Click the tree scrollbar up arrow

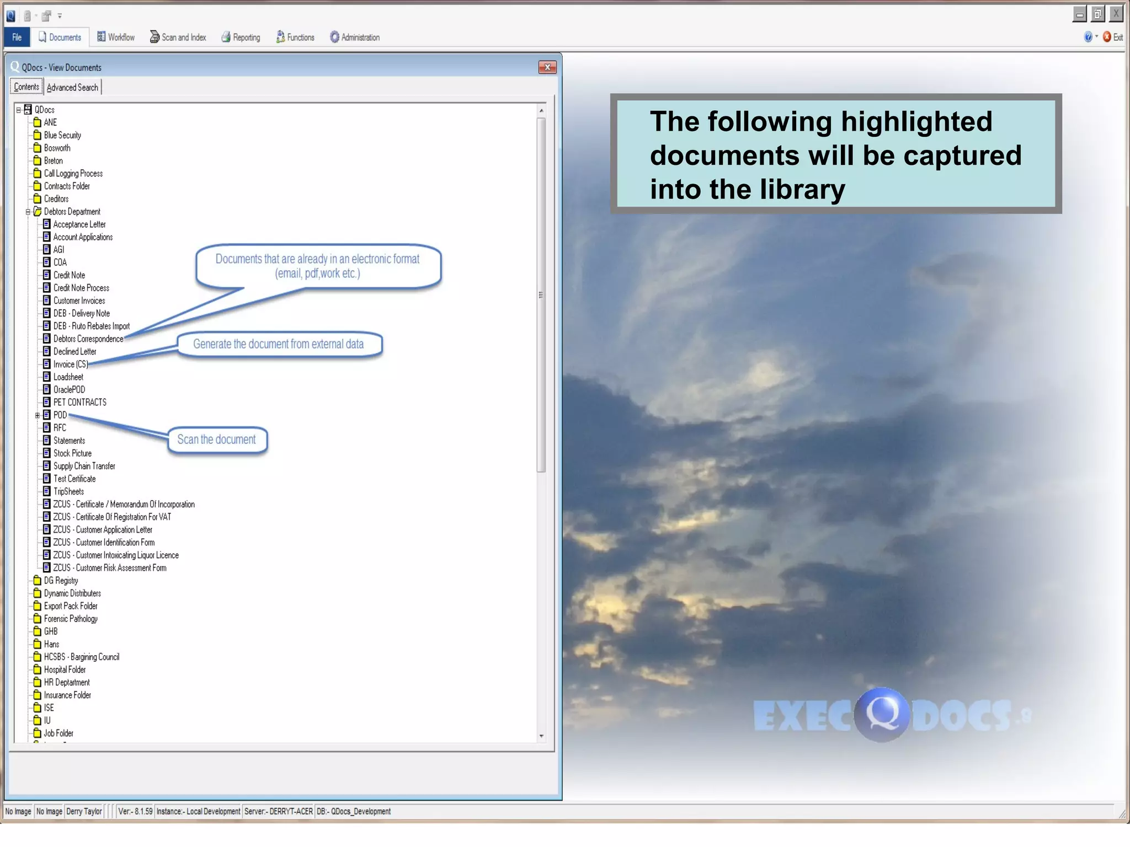pyautogui.click(x=541, y=110)
